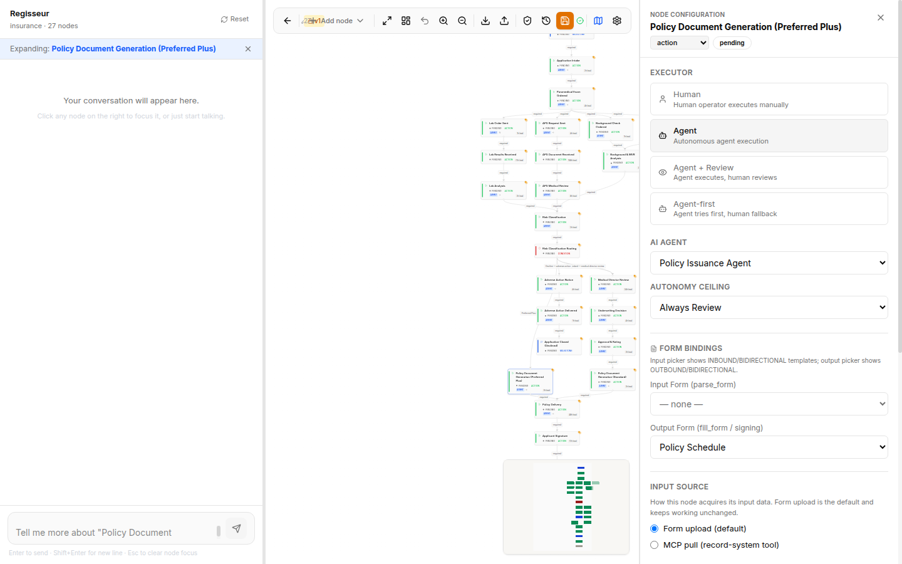Select the Adverse Action Delivered node

tap(559, 315)
